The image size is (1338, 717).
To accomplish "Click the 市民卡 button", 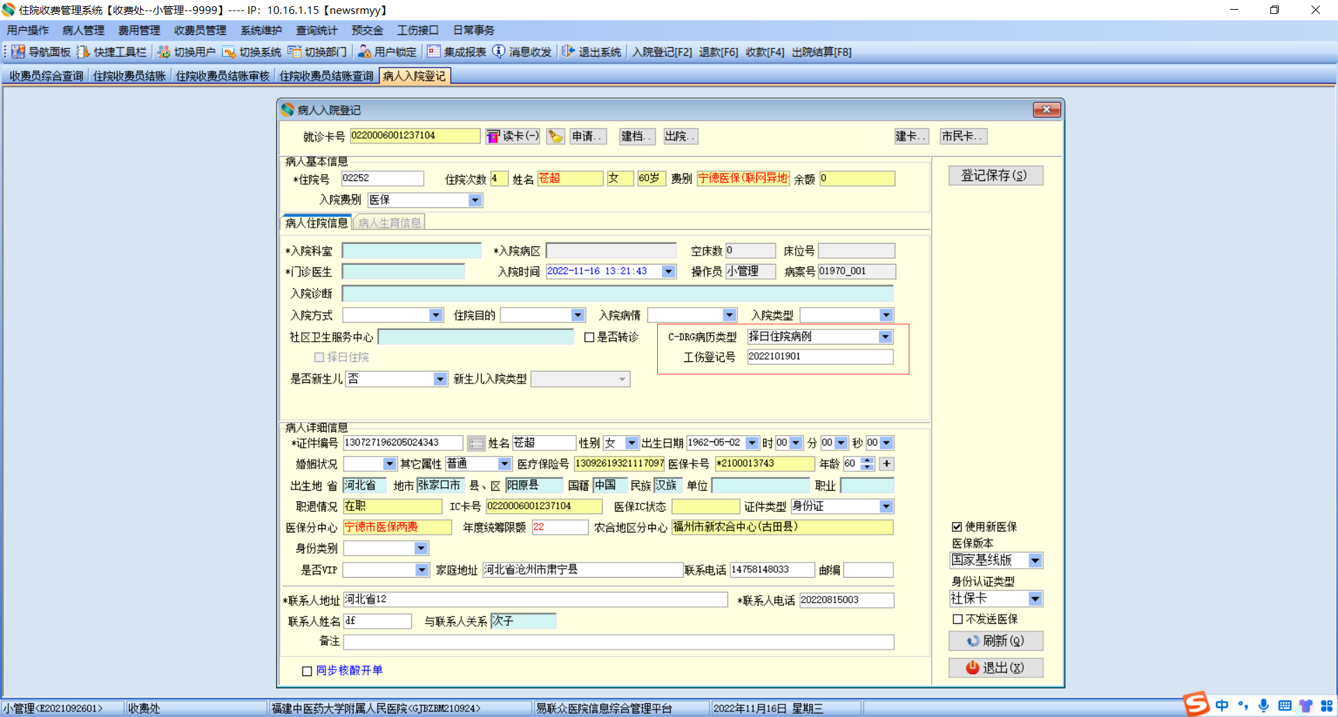I will click(x=963, y=136).
